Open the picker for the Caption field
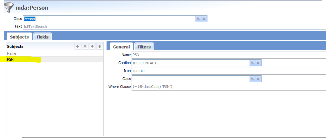This screenshot has height=138, width=326. pos(252,63)
